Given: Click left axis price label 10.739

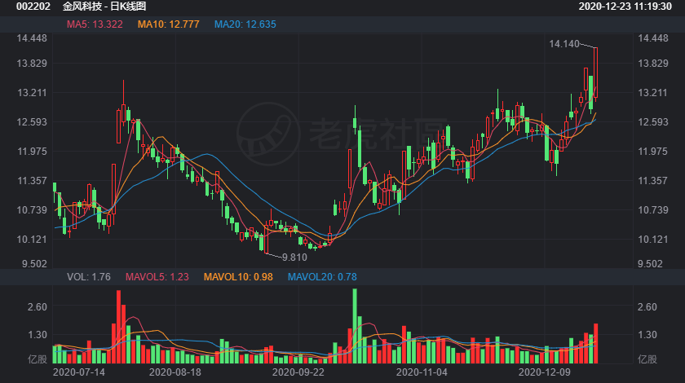Looking at the screenshot, I should 32,210.
